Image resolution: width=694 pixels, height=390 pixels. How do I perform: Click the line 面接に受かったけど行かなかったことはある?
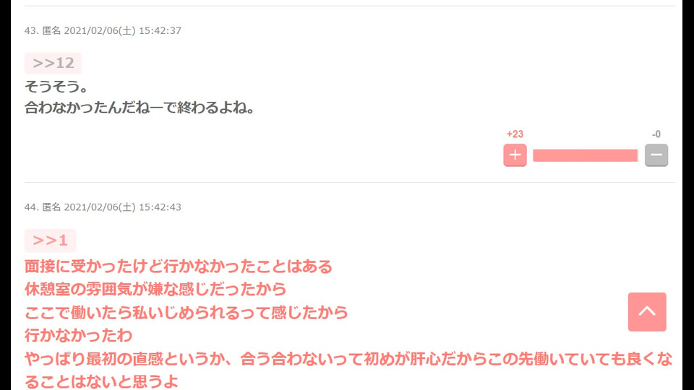click(x=179, y=266)
